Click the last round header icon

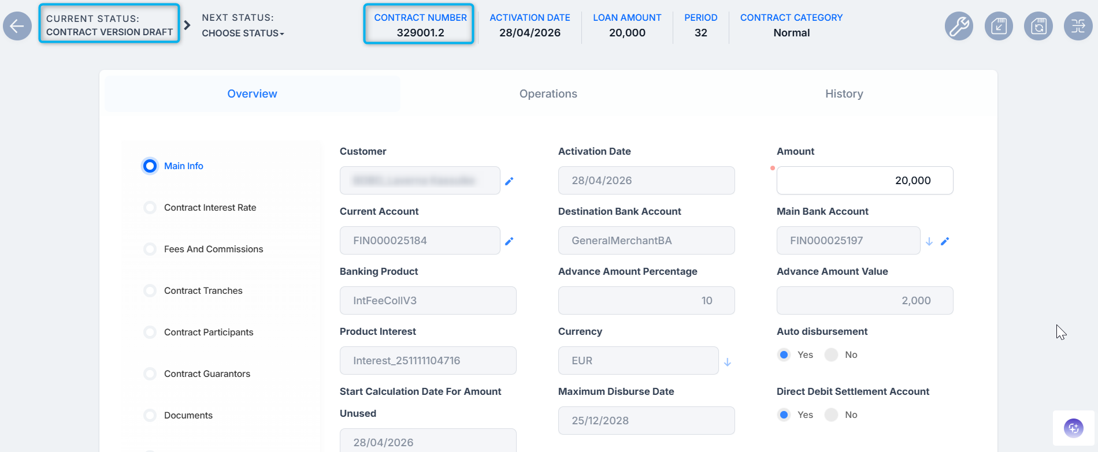coord(1078,26)
